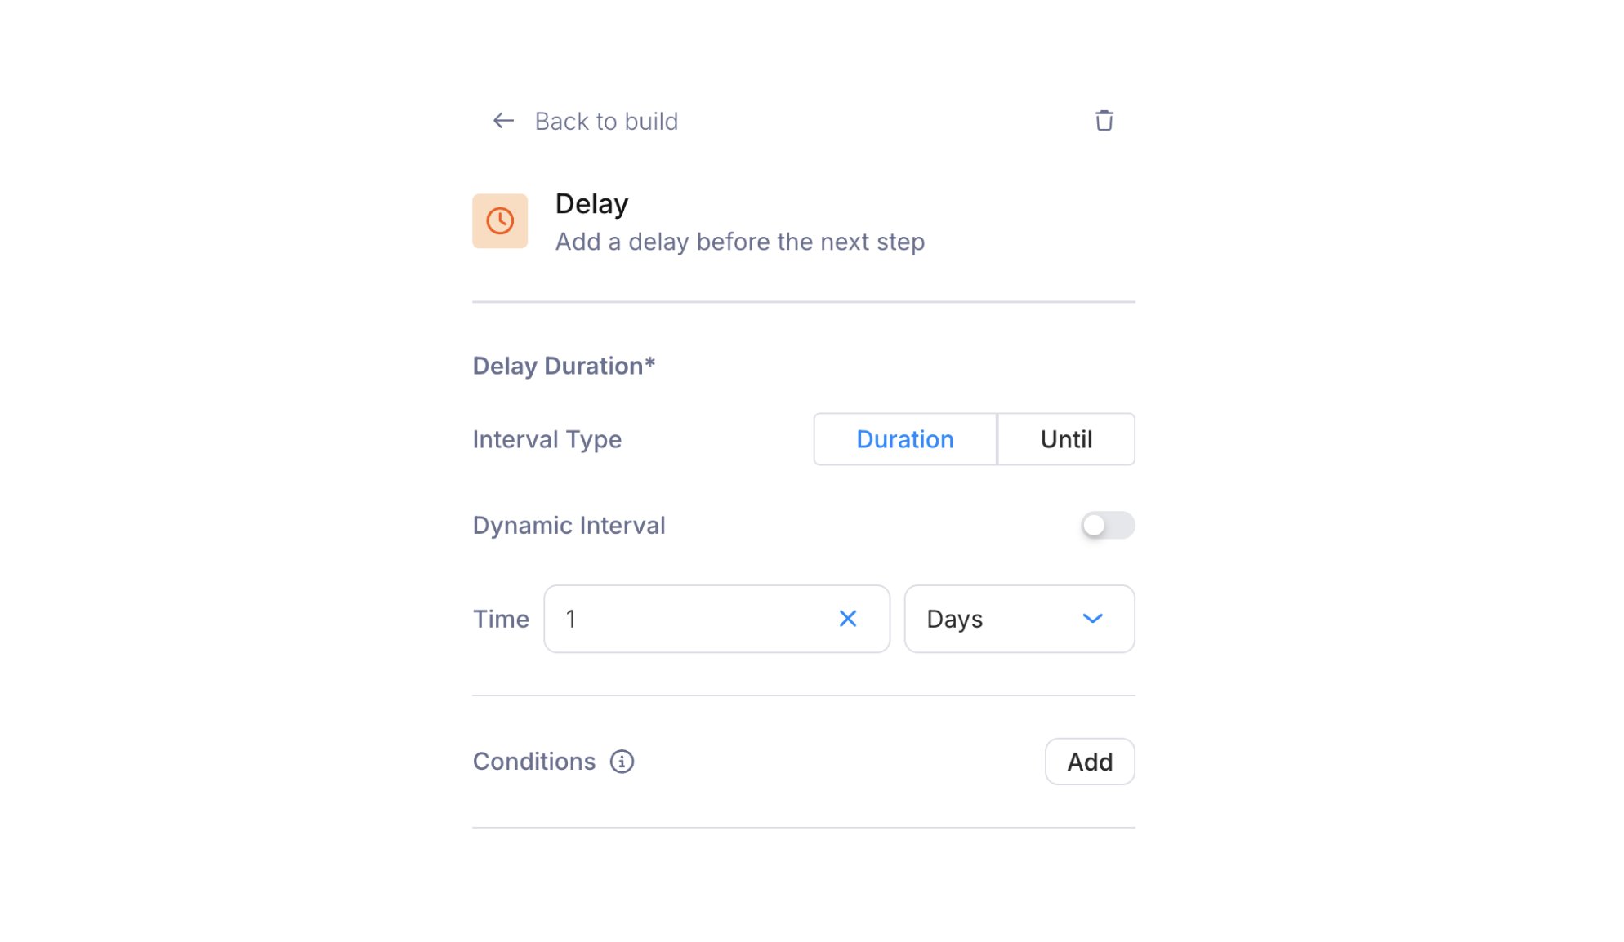Open the Days unit dropdown
1624x942 pixels.
click(x=1019, y=619)
